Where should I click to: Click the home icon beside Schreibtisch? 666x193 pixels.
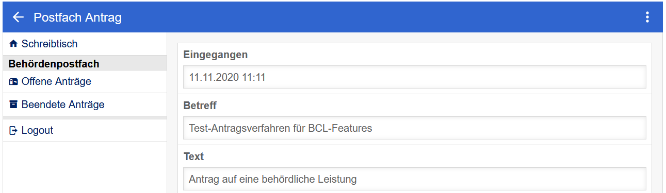13,44
